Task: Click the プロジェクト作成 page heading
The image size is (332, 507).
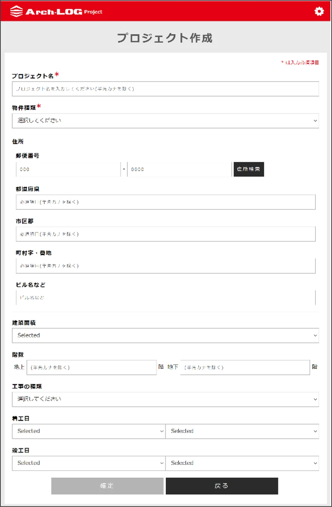Action: pyautogui.click(x=165, y=38)
